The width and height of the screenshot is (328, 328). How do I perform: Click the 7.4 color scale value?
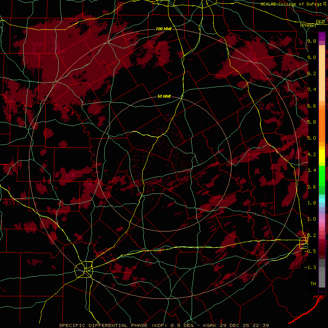(312, 90)
